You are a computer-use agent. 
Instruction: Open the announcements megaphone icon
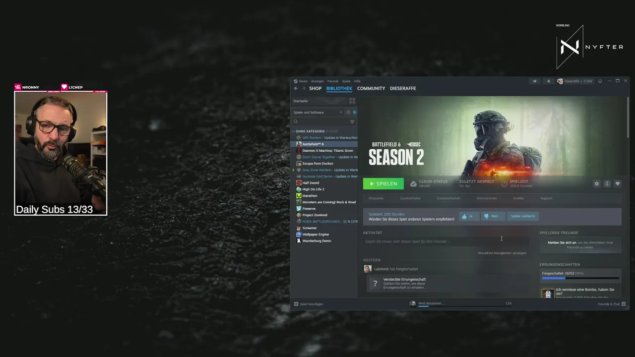pyautogui.click(x=535, y=81)
